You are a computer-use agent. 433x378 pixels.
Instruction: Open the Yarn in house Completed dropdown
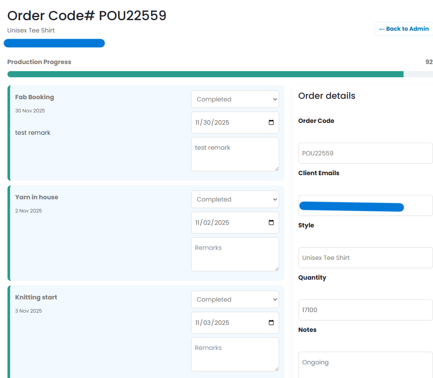[x=235, y=199]
